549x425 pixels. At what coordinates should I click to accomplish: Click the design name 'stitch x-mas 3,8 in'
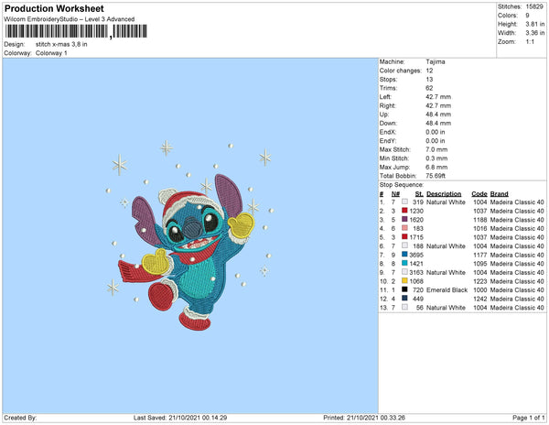[61, 45]
